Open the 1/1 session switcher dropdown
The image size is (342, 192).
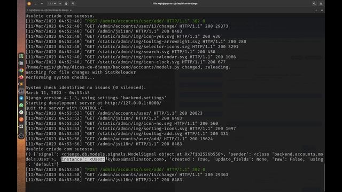(x=52, y=4)
